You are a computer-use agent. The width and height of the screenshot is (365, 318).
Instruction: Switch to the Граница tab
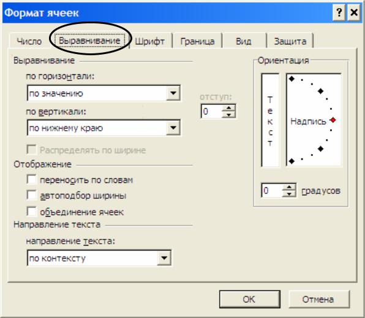[x=197, y=41]
